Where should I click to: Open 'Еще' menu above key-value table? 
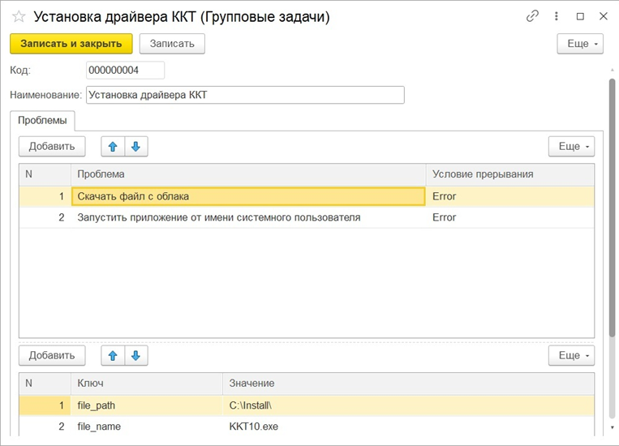pos(571,355)
